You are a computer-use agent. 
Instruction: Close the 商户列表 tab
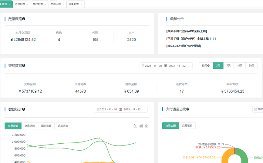pos(46,4)
